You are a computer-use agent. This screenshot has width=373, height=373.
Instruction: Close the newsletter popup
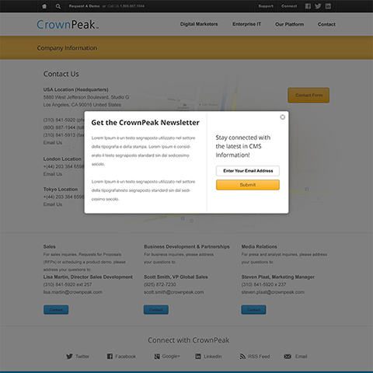click(283, 117)
